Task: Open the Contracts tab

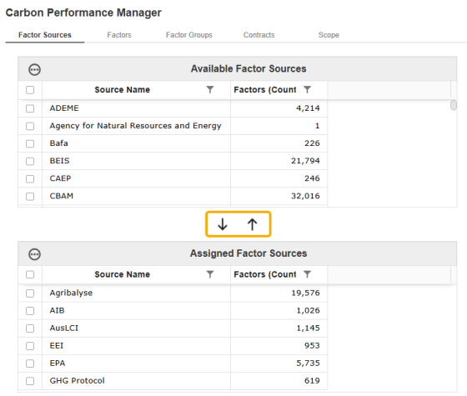Action: (259, 35)
